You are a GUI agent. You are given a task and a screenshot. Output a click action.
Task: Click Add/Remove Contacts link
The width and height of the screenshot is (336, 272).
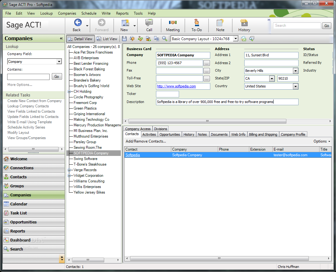tap(146, 141)
